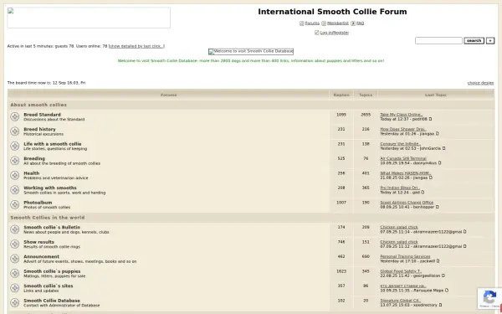Open the FAQ menu item
Image resolution: width=502 pixels, height=314 pixels.
tap(360, 23)
